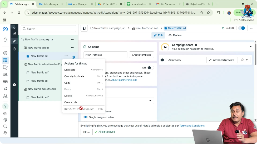Select Create rule menu entry
The width and height of the screenshot is (257, 144).
click(x=83, y=102)
